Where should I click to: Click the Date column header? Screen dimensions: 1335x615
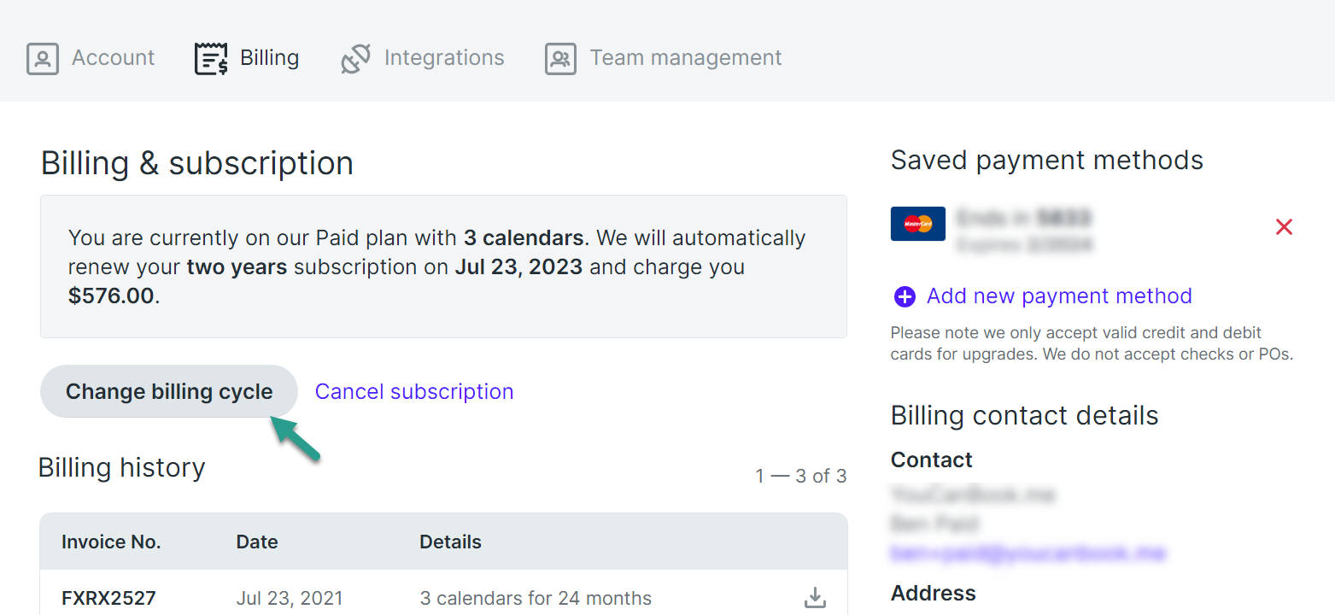coord(257,542)
